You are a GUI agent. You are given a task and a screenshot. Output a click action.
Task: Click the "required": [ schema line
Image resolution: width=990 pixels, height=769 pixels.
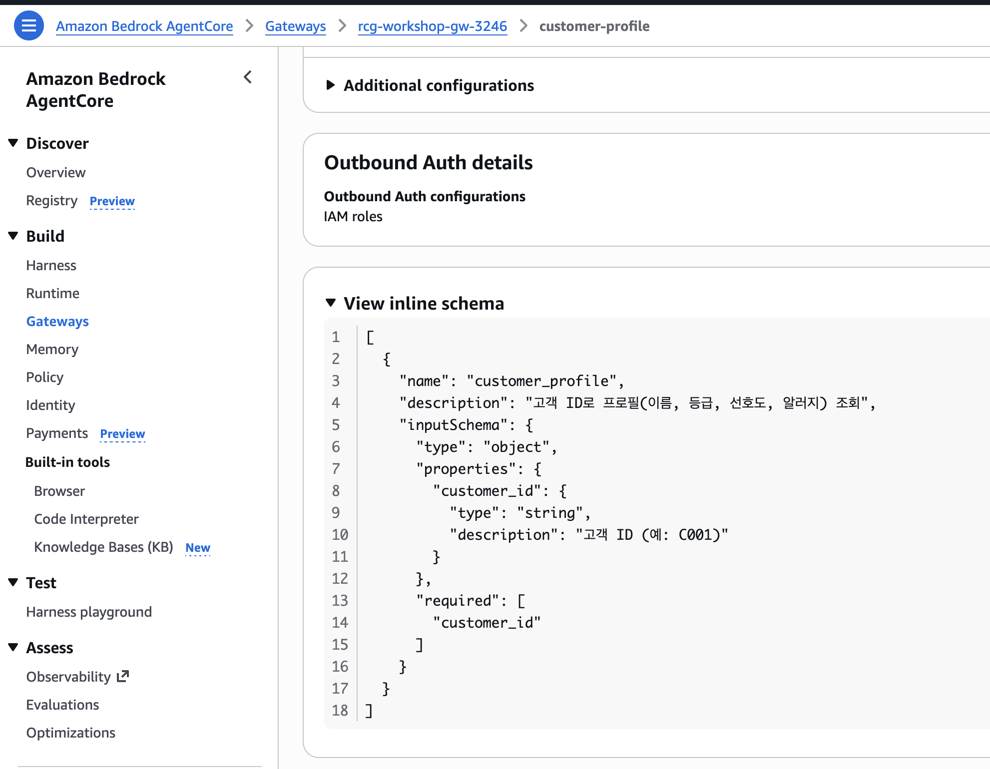pyautogui.click(x=471, y=601)
